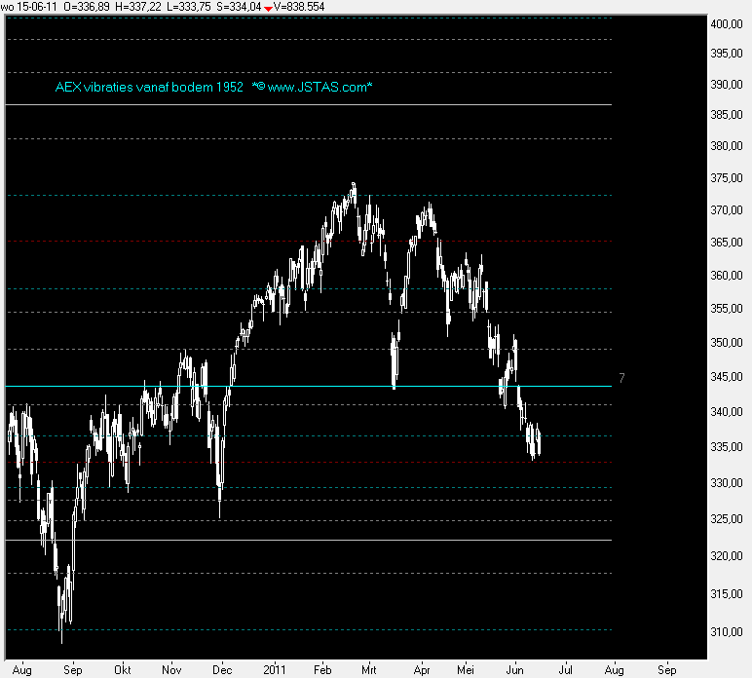
Task: Click the red down-arrow indicator in header
Action: click(x=268, y=8)
